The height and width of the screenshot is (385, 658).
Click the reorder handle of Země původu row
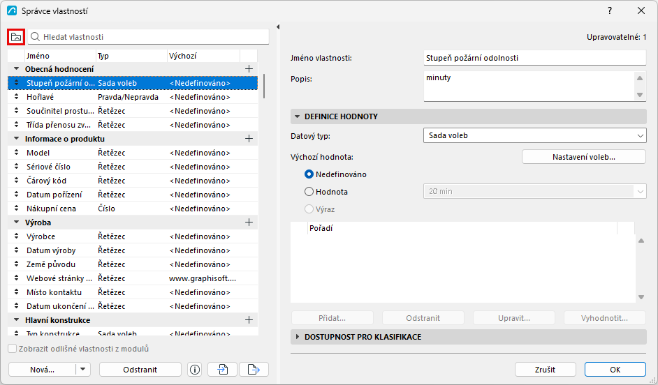(x=16, y=264)
